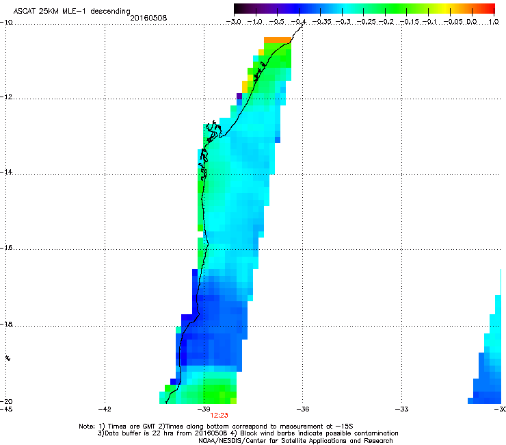
Task: Click the '-0.2' color scale label
Action: [386, 22]
